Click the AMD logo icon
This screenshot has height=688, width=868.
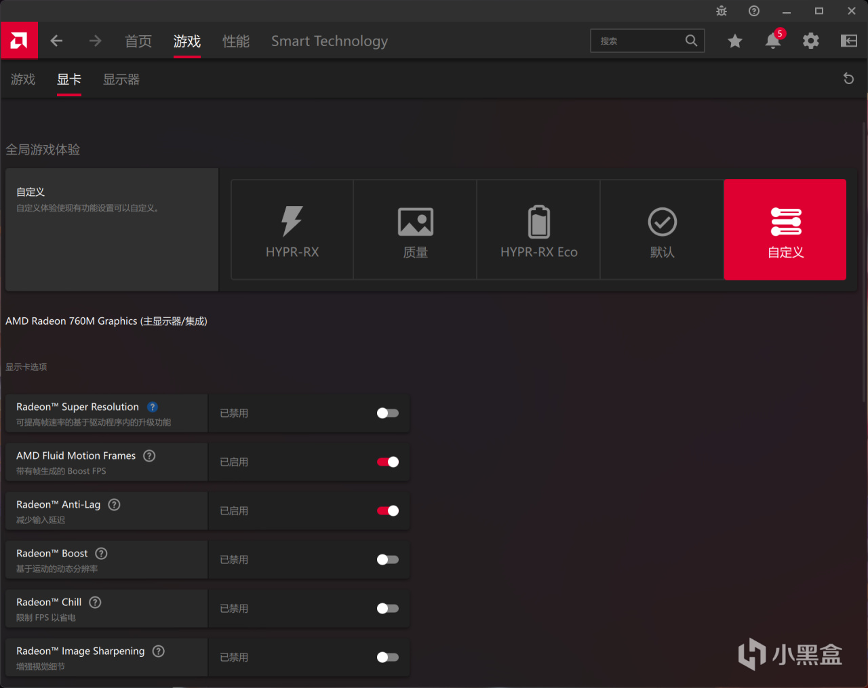19,41
